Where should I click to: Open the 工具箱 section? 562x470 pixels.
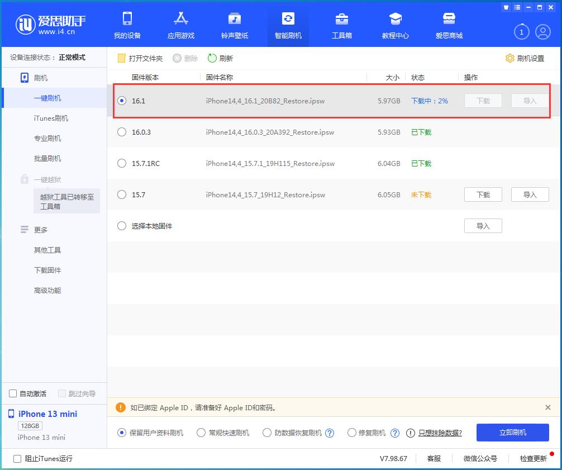341,25
